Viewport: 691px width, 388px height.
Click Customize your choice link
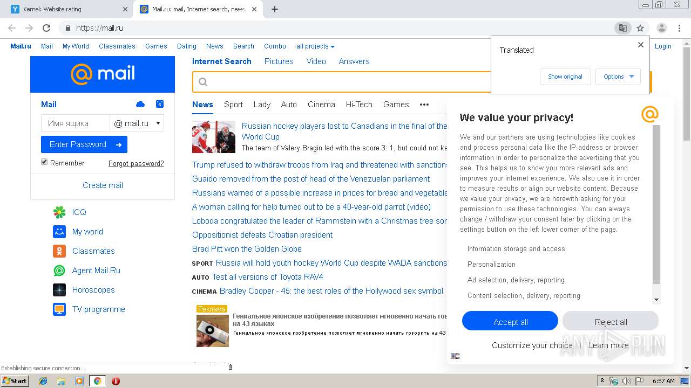532,345
